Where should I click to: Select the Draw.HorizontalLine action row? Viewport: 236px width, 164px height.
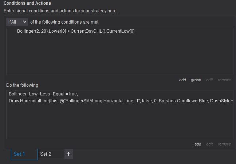click(x=120, y=100)
